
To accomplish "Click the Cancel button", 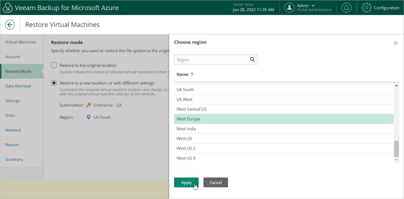I will pyautogui.click(x=216, y=182).
